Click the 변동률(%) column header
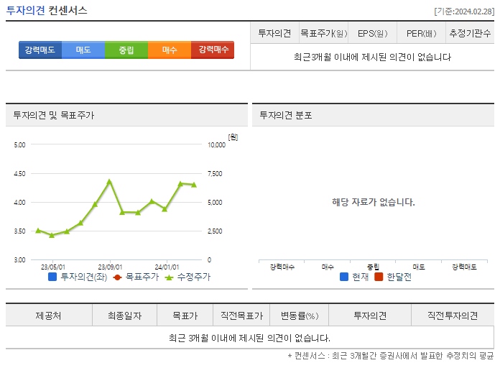This screenshot has height=368, width=500. pos(299,316)
